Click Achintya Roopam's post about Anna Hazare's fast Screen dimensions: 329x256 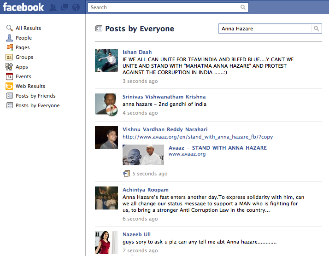click(x=213, y=204)
